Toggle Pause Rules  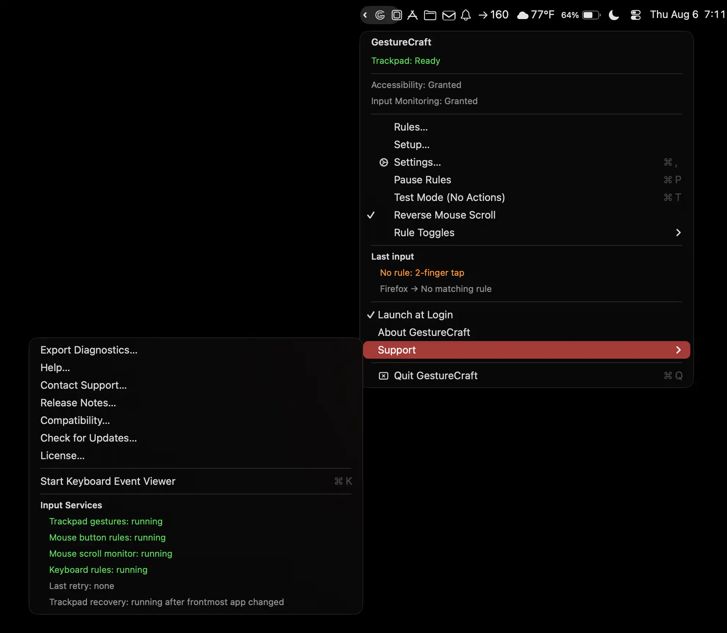pos(527,180)
